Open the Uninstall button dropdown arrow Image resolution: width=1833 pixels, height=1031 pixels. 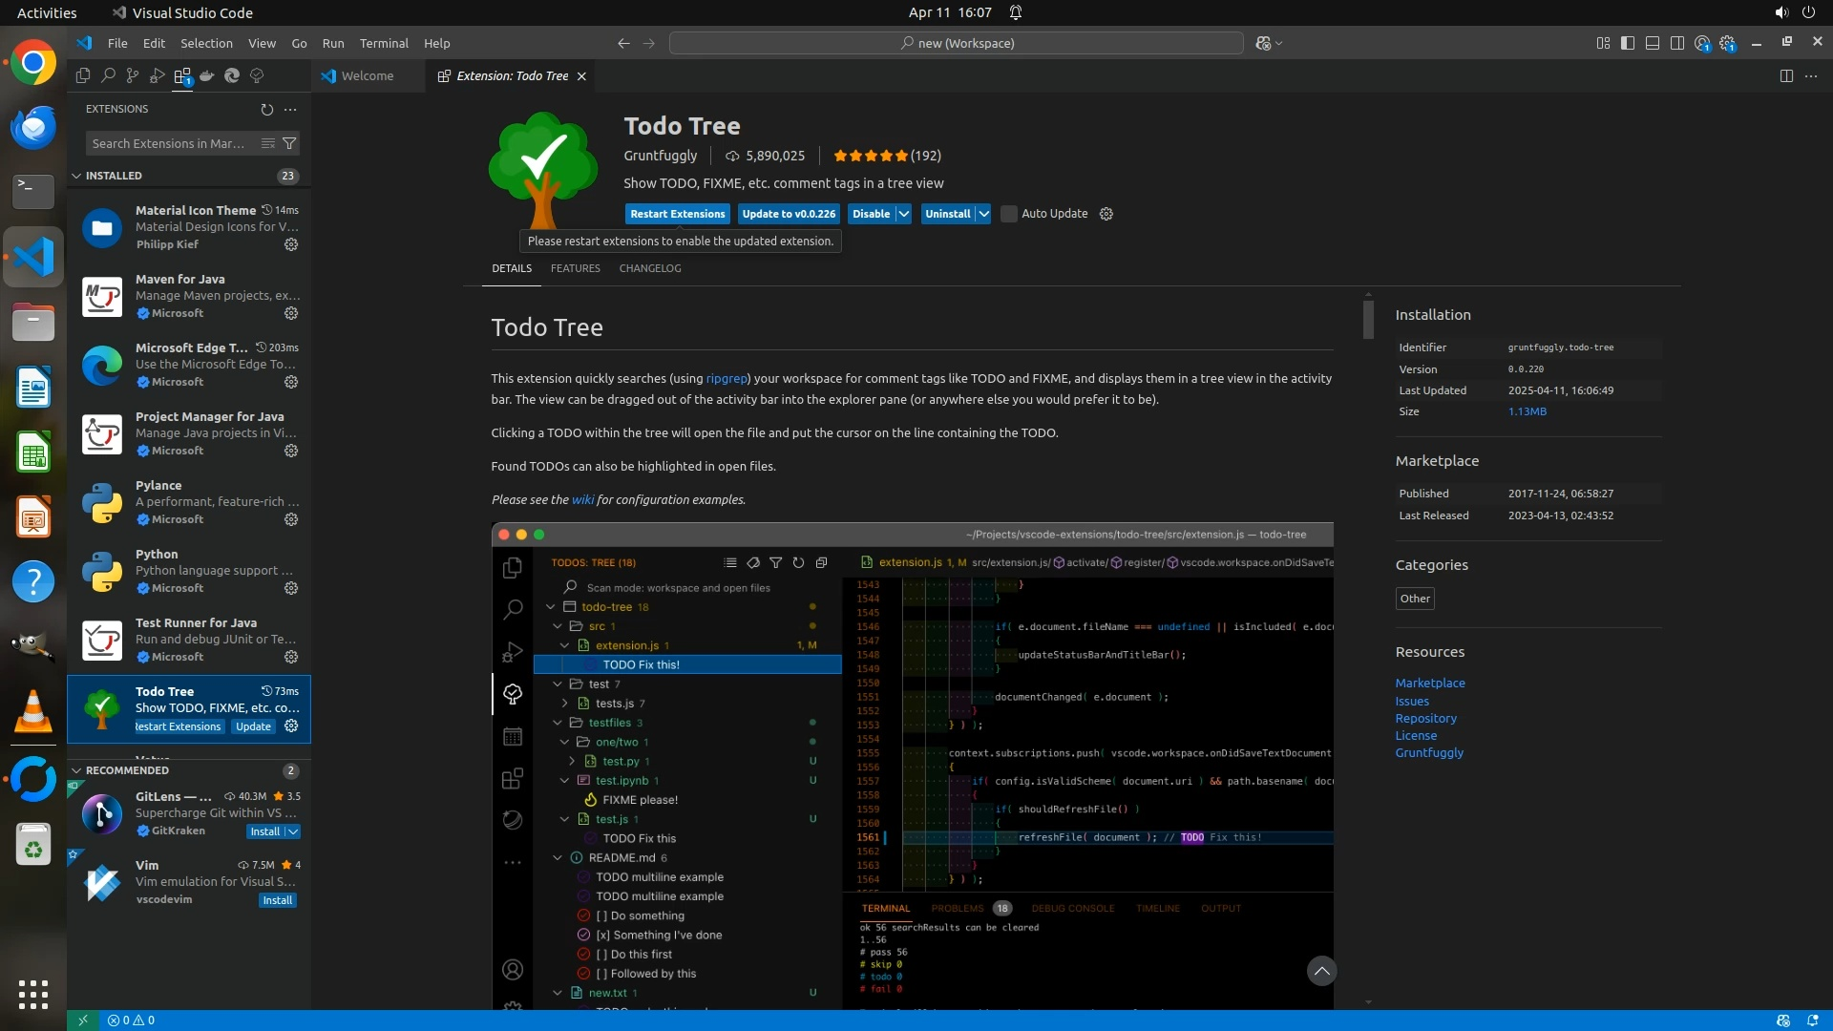click(x=983, y=214)
